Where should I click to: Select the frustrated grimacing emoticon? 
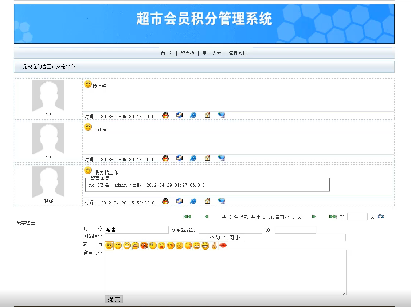197,246
